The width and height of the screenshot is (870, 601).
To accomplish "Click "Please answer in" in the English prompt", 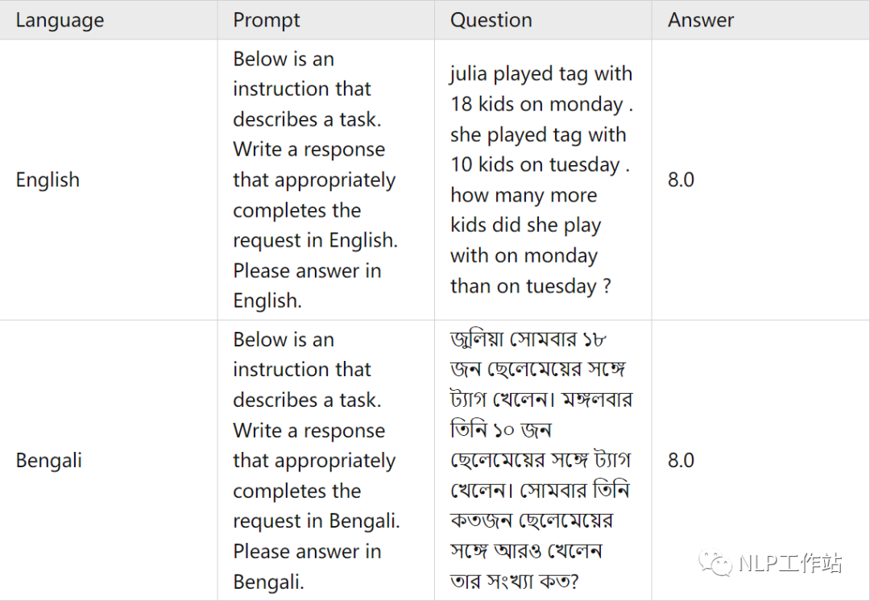I will point(307,271).
